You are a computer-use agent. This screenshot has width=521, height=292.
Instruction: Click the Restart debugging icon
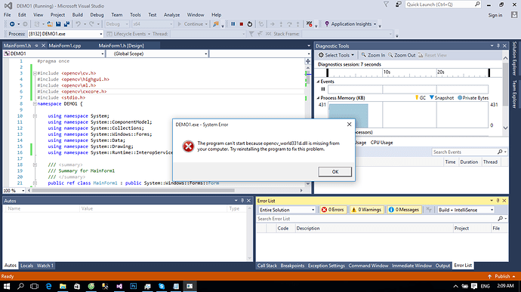coord(250,24)
